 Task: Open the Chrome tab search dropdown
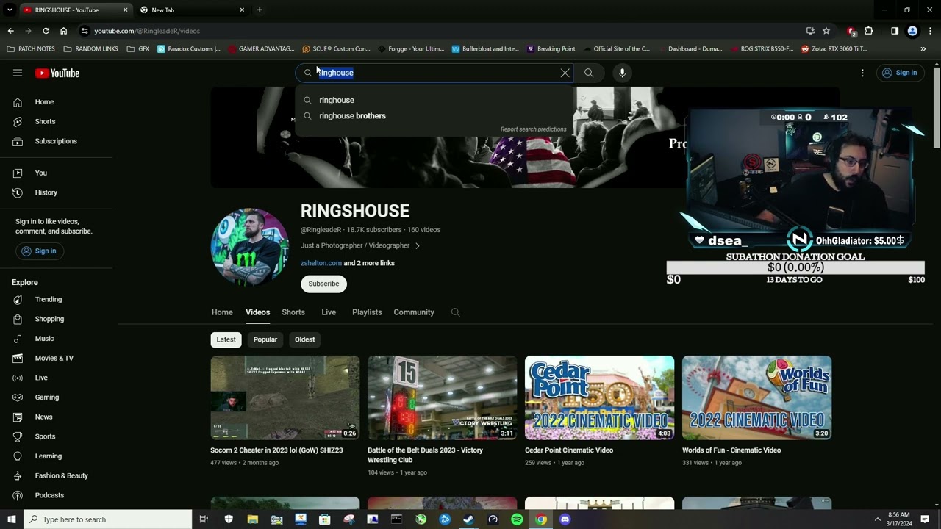point(10,10)
